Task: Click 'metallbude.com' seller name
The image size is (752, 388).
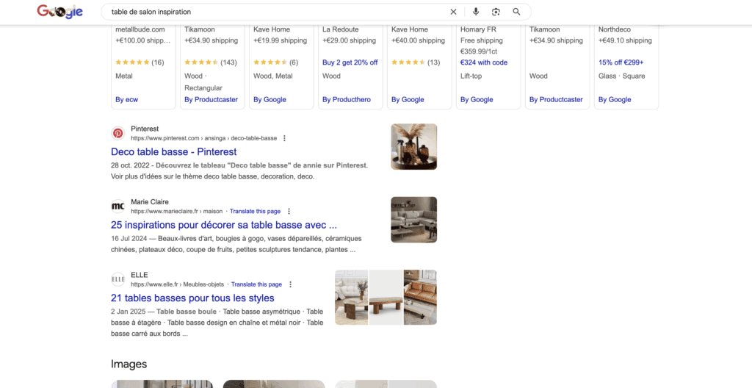Action: click(140, 29)
